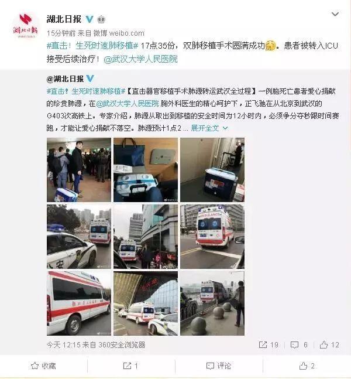Open the ambulance rear view thumbnail
The height and width of the screenshot is (379, 351).
coord(212,237)
